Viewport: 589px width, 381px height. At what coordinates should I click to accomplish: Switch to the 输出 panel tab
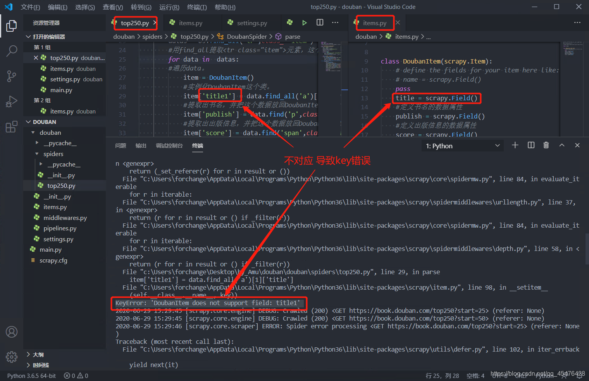click(141, 146)
